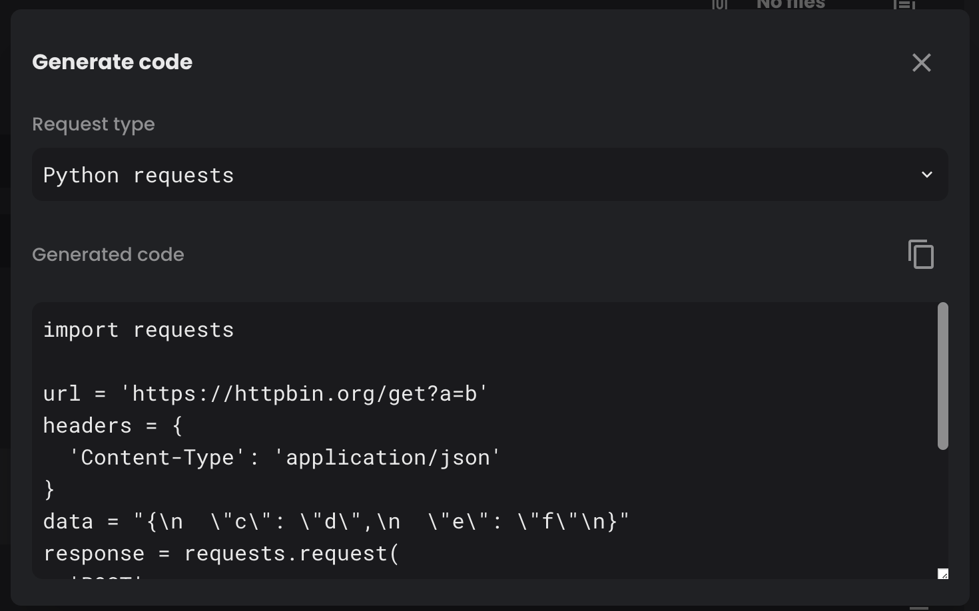Click the code area scrollbar thumb
The height and width of the screenshot is (611, 979).
pos(942,375)
